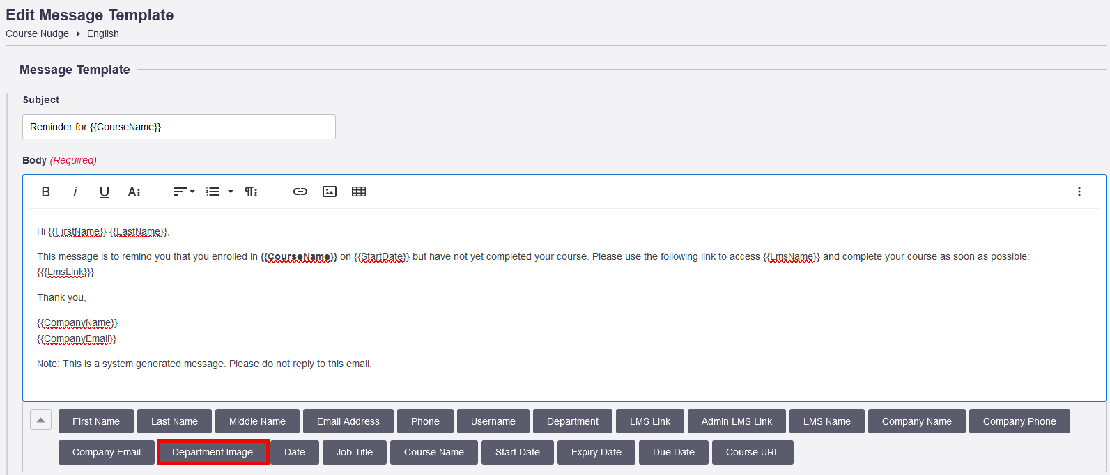Click the {{CompanyName}} line in body
Screen dimensions: 1110x475
tap(77, 323)
